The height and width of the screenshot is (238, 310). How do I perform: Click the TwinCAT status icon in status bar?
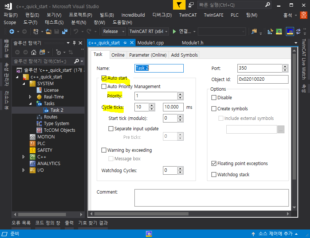(149, 234)
